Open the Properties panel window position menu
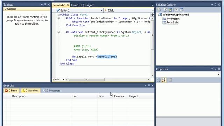The height and width of the screenshot is (126, 224). coord(212,69)
